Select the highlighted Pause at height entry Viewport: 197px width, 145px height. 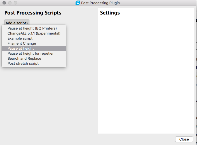34,49
